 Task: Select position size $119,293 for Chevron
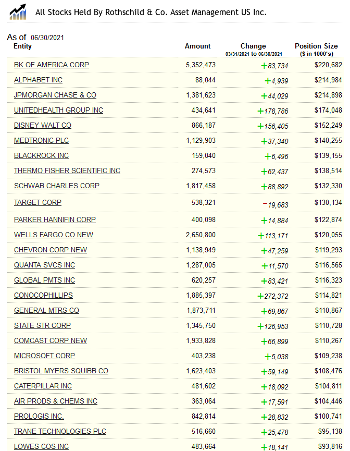329,250
